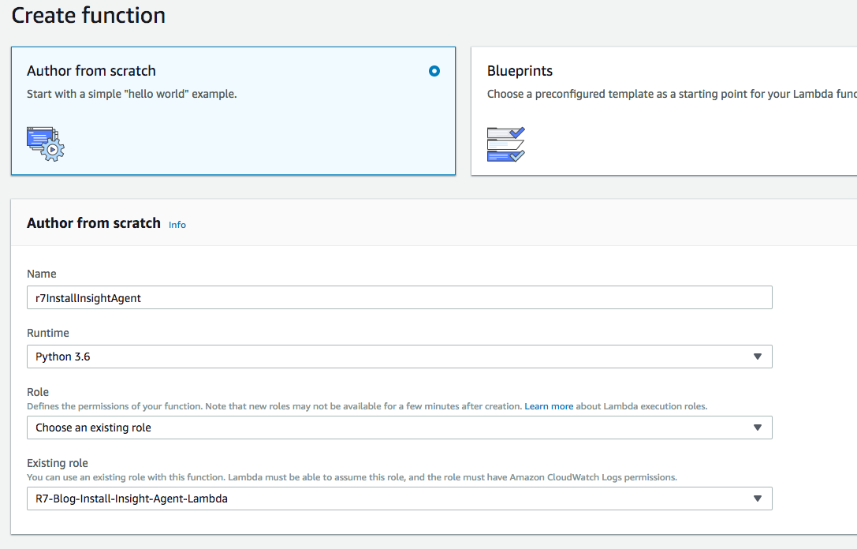Screen dimensions: 857x549
Task: Expand the Role dropdown set to existing role
Action: [x=399, y=428]
